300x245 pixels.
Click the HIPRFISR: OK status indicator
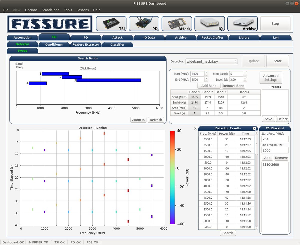(x=38, y=242)
